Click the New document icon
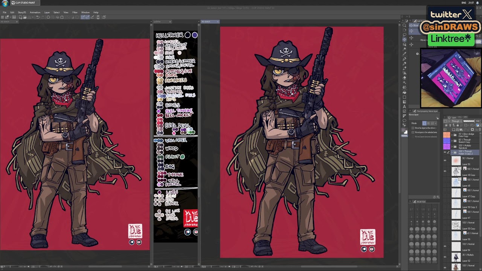482x271 pixels. click(x=20, y=17)
